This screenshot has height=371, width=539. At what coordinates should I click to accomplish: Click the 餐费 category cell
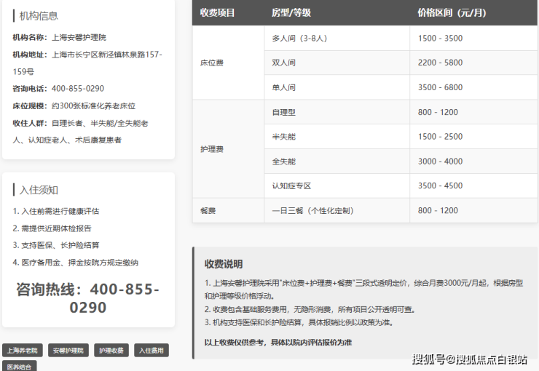click(228, 210)
